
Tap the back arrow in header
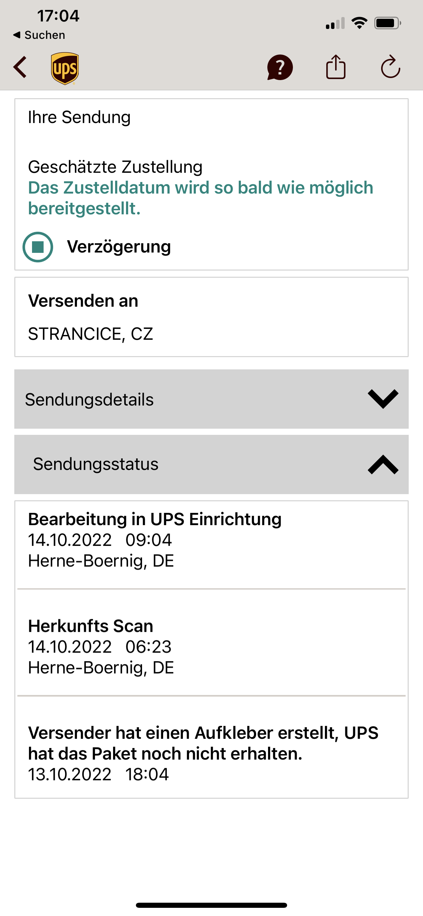(20, 67)
